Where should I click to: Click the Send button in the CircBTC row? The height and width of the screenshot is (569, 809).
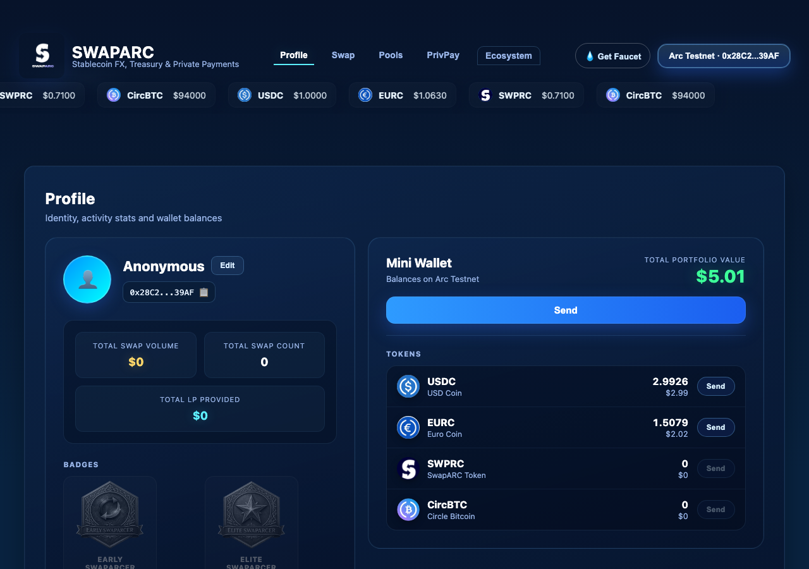715,510
